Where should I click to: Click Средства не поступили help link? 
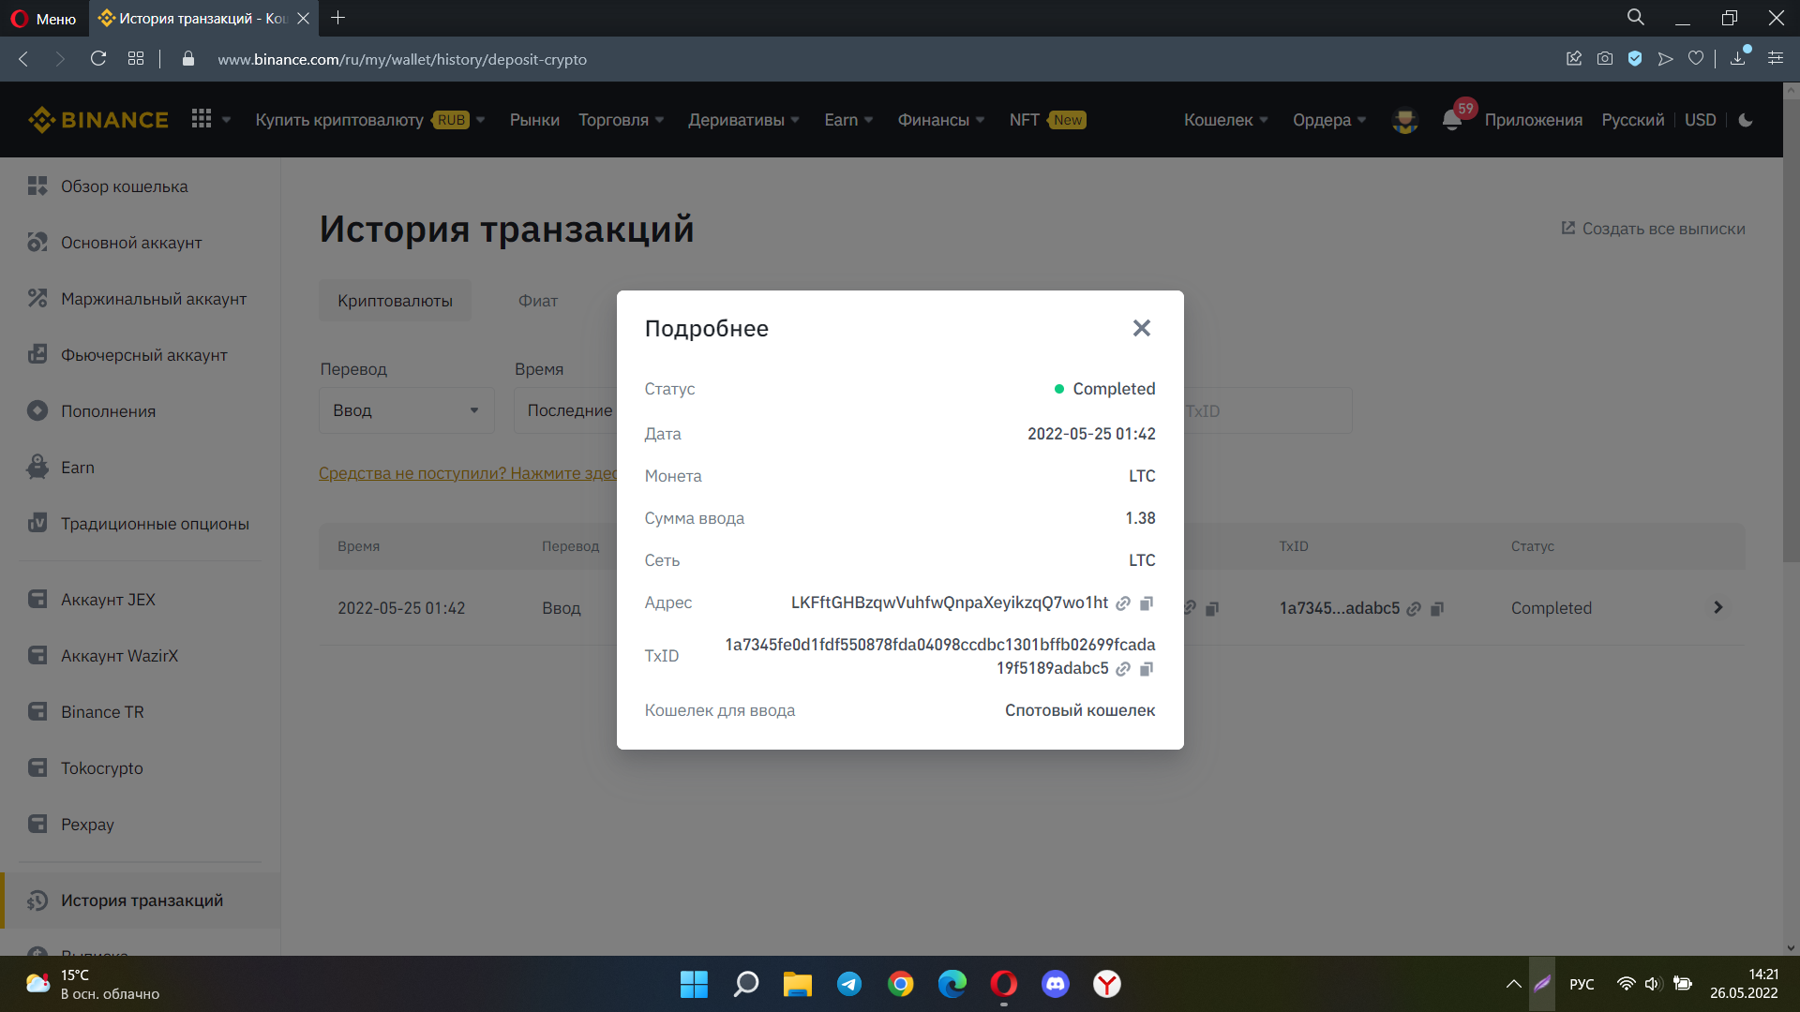[x=468, y=473]
